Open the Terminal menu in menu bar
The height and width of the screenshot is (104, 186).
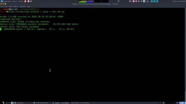[x=22, y=7]
